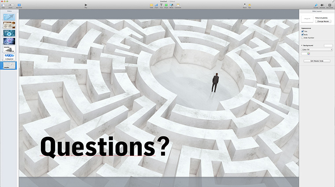Open the View options in the toolbar
The width and height of the screenshot is (335, 187).
3,5
